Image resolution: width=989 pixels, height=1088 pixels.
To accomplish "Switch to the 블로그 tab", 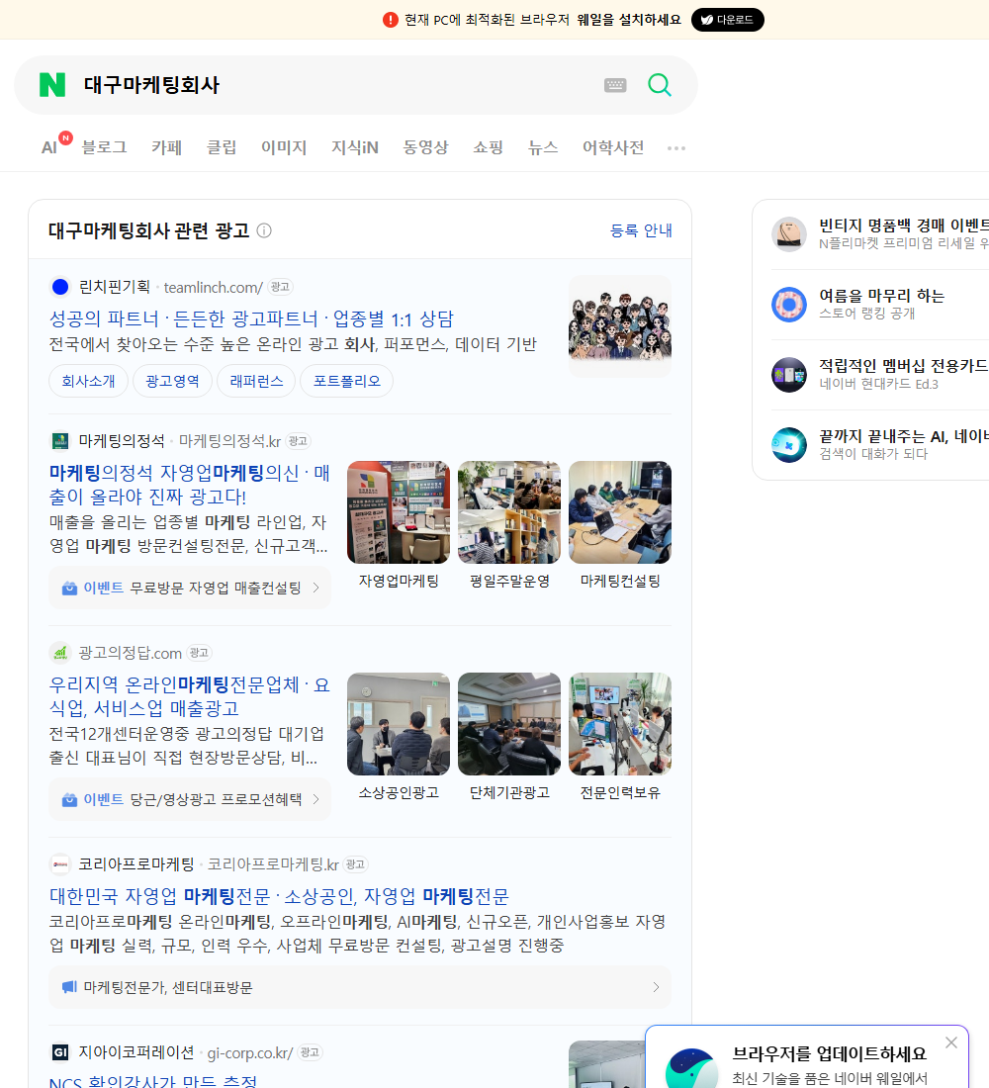I will [x=104, y=147].
